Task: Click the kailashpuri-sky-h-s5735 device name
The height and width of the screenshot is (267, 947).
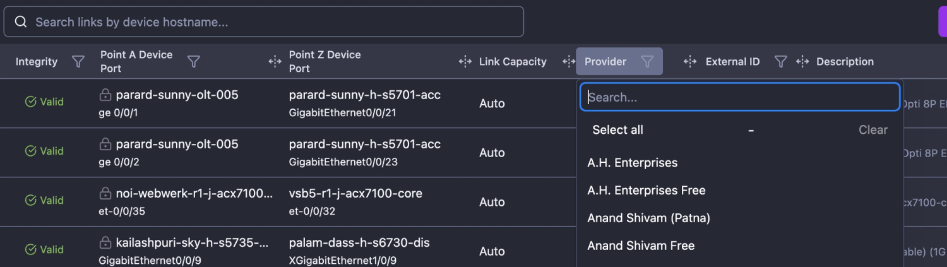Action: [192, 242]
